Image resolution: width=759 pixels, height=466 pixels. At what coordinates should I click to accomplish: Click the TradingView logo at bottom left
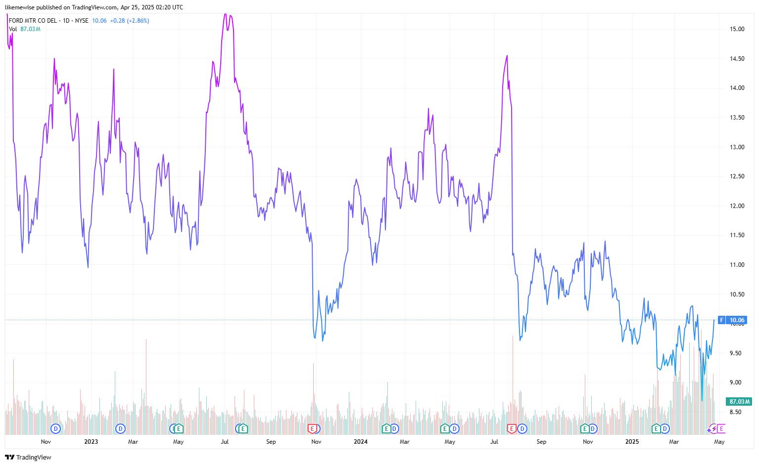[x=28, y=457]
